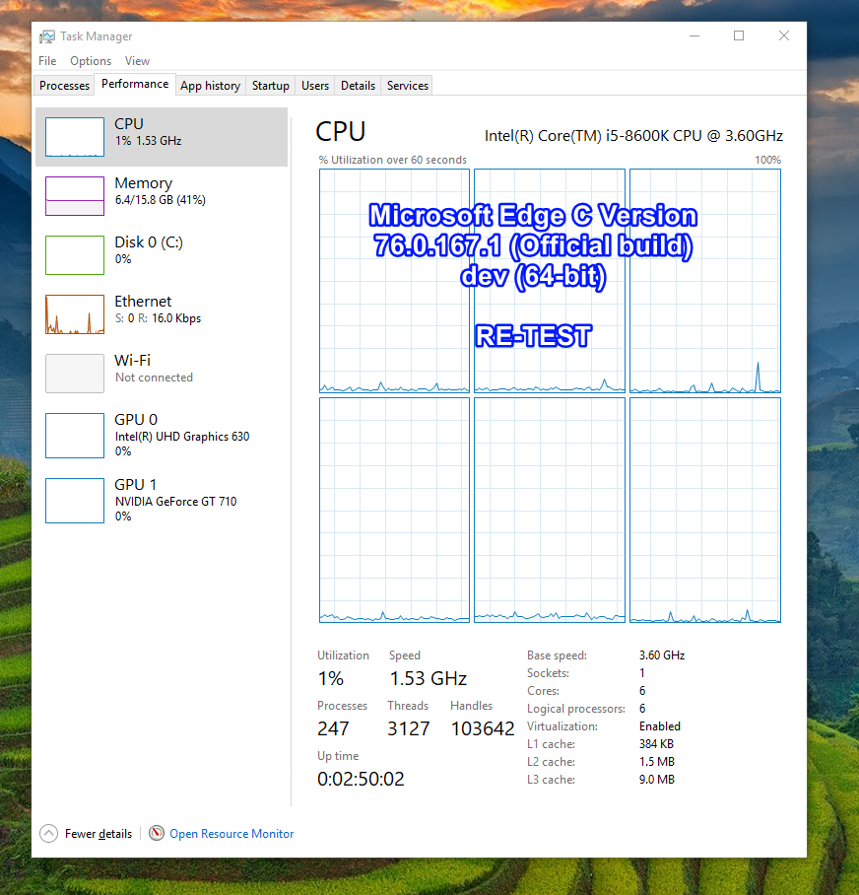Click the Virtualization Enabled value
Screen dimensions: 859x895
[660, 726]
